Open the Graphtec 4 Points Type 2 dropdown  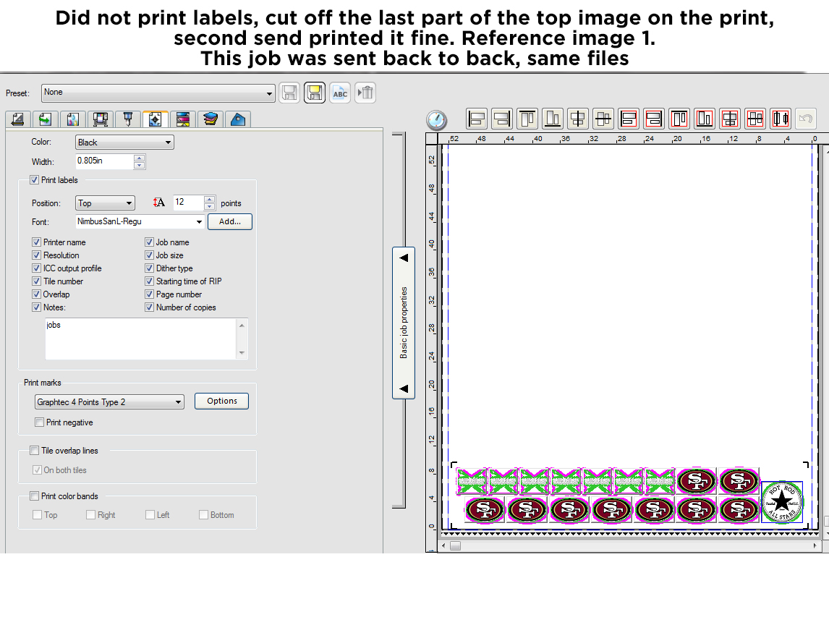[x=109, y=402]
